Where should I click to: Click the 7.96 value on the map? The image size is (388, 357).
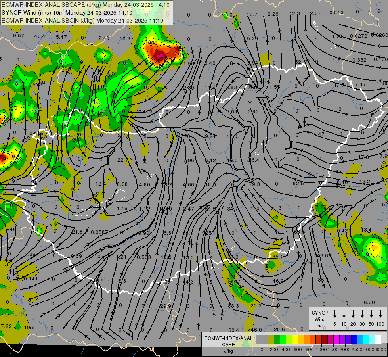click(x=189, y=161)
